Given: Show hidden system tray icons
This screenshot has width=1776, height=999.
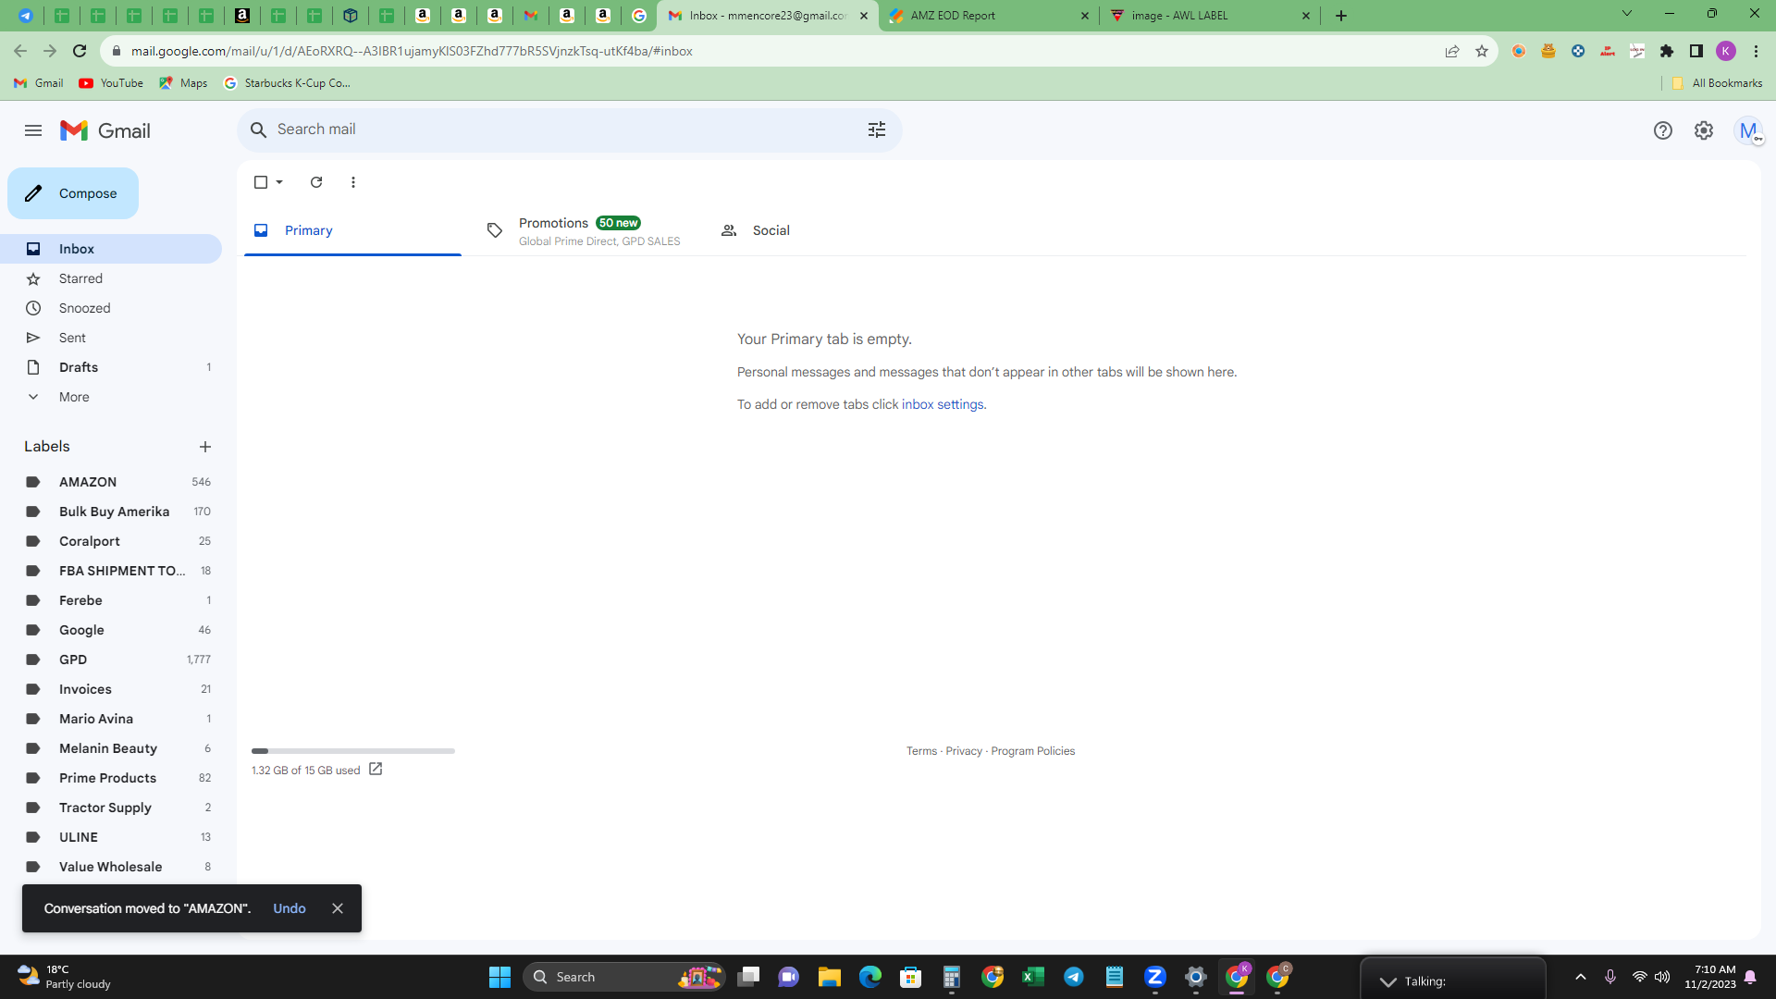Looking at the screenshot, I should tap(1581, 977).
